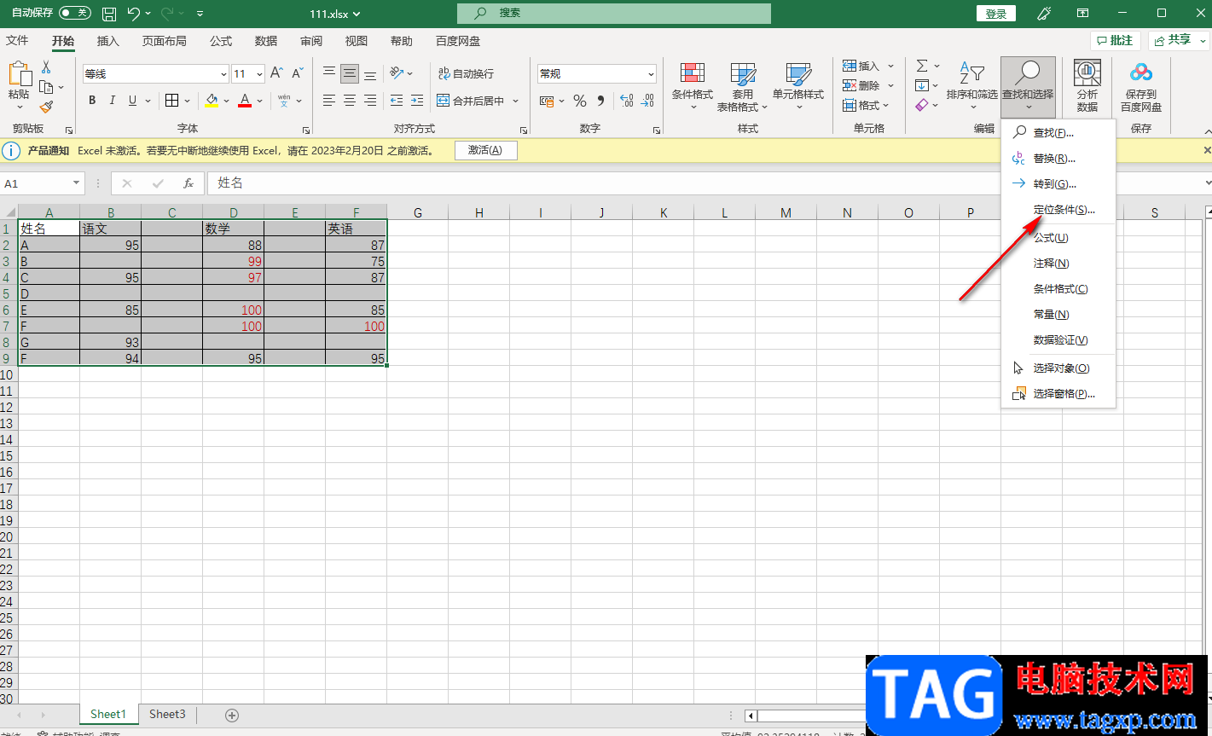Toggle italic formatting
Image resolution: width=1212 pixels, height=736 pixels.
click(x=113, y=101)
